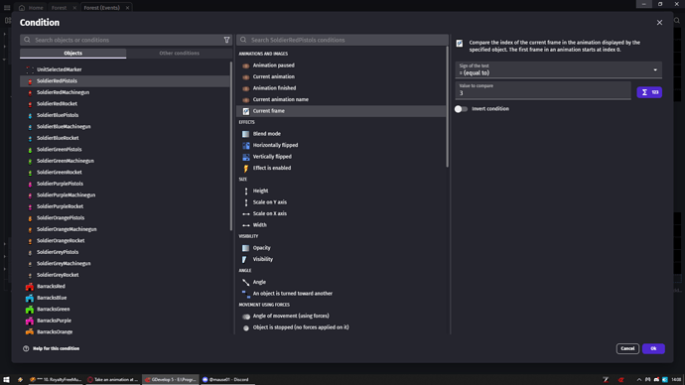685x385 pixels.
Task: Choose the Width condition icon
Action: (x=246, y=225)
